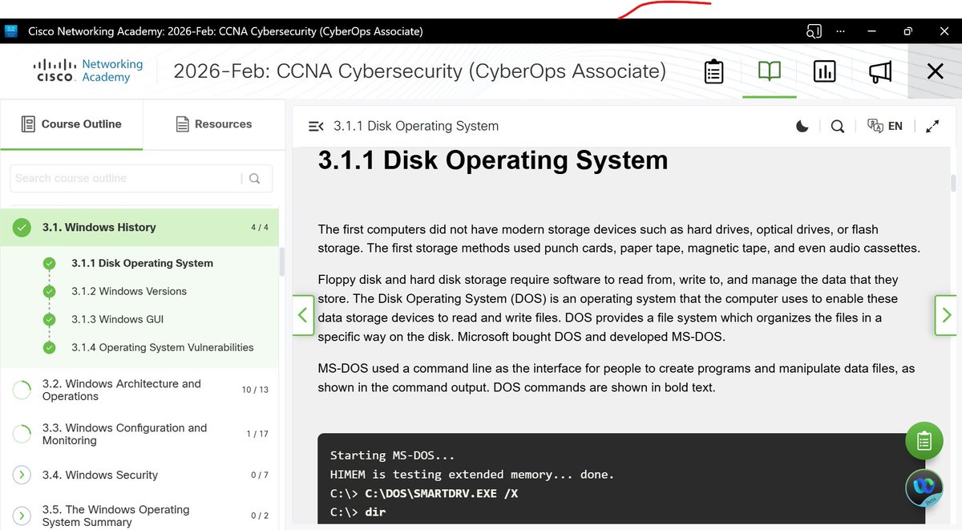Expand content to fullscreen arrows icon

[932, 126]
